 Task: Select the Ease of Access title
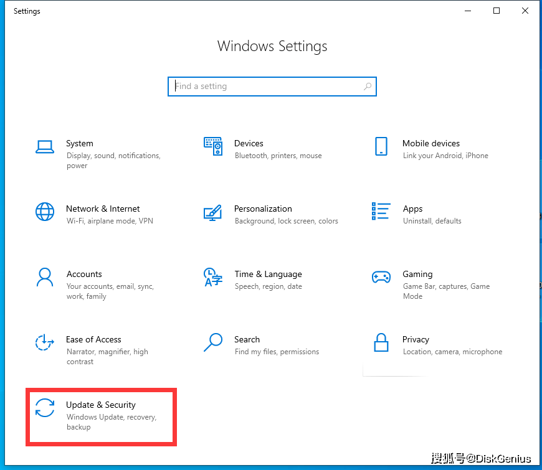[x=93, y=339]
